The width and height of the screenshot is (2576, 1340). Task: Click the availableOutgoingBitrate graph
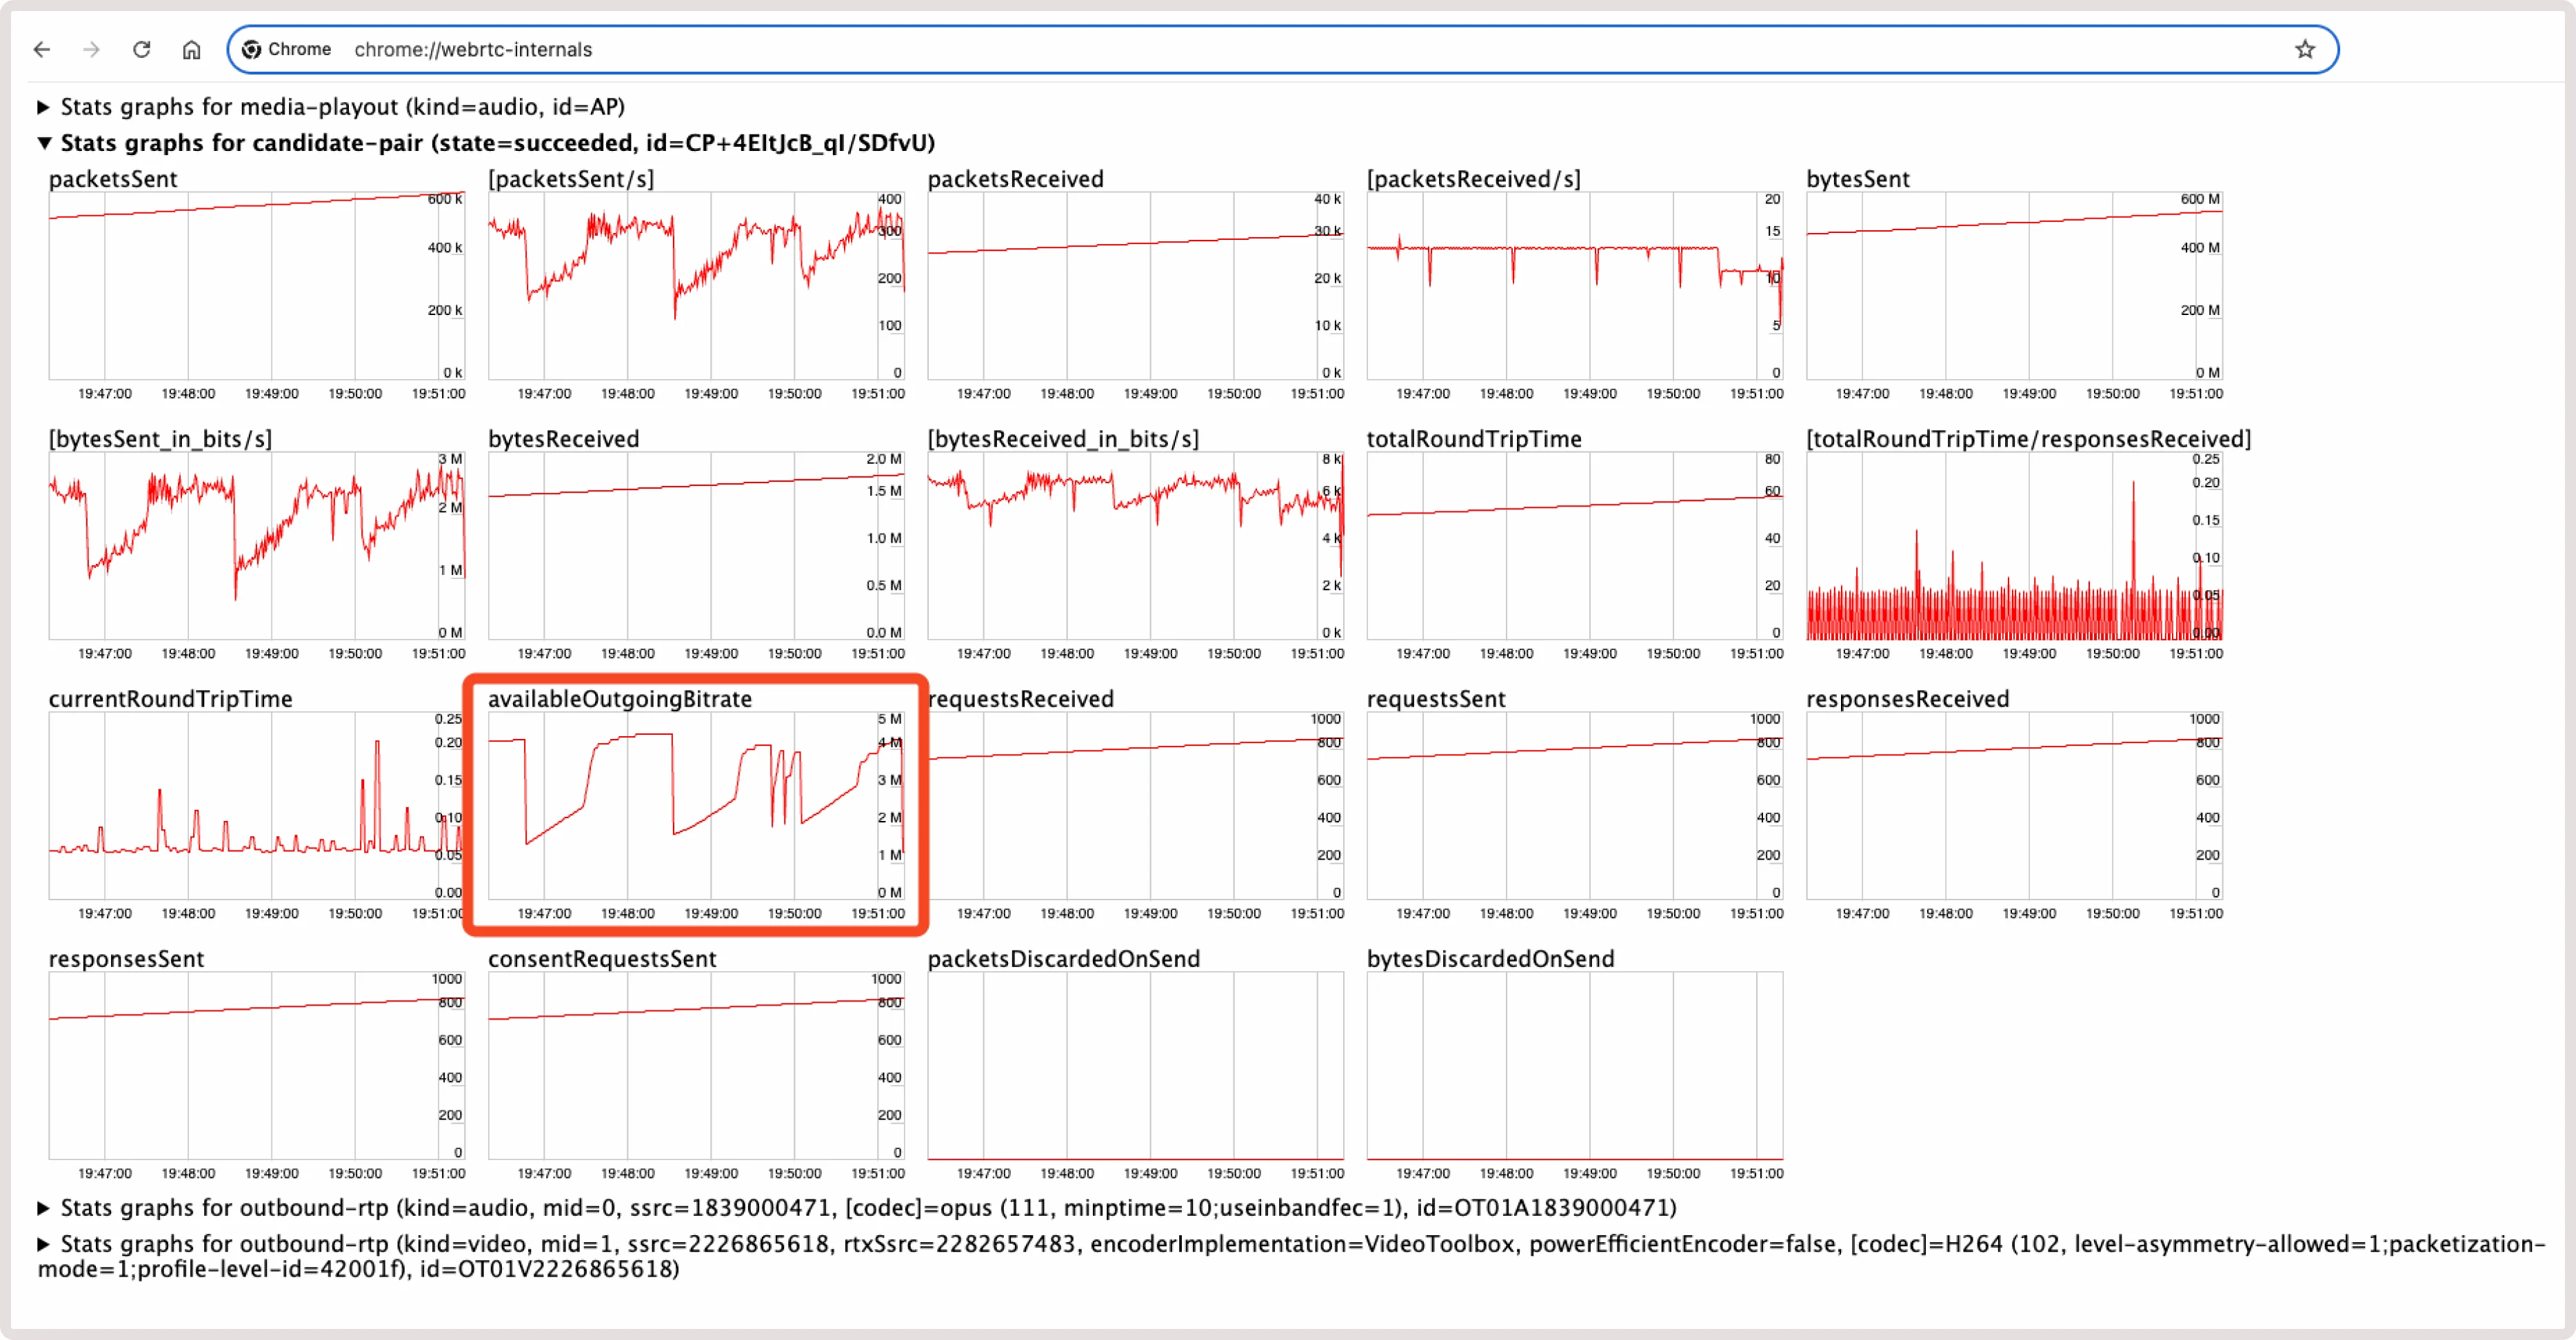pos(696,806)
